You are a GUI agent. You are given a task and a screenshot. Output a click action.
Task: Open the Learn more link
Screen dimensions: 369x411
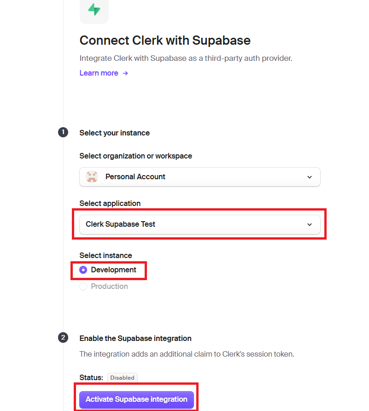coord(99,73)
